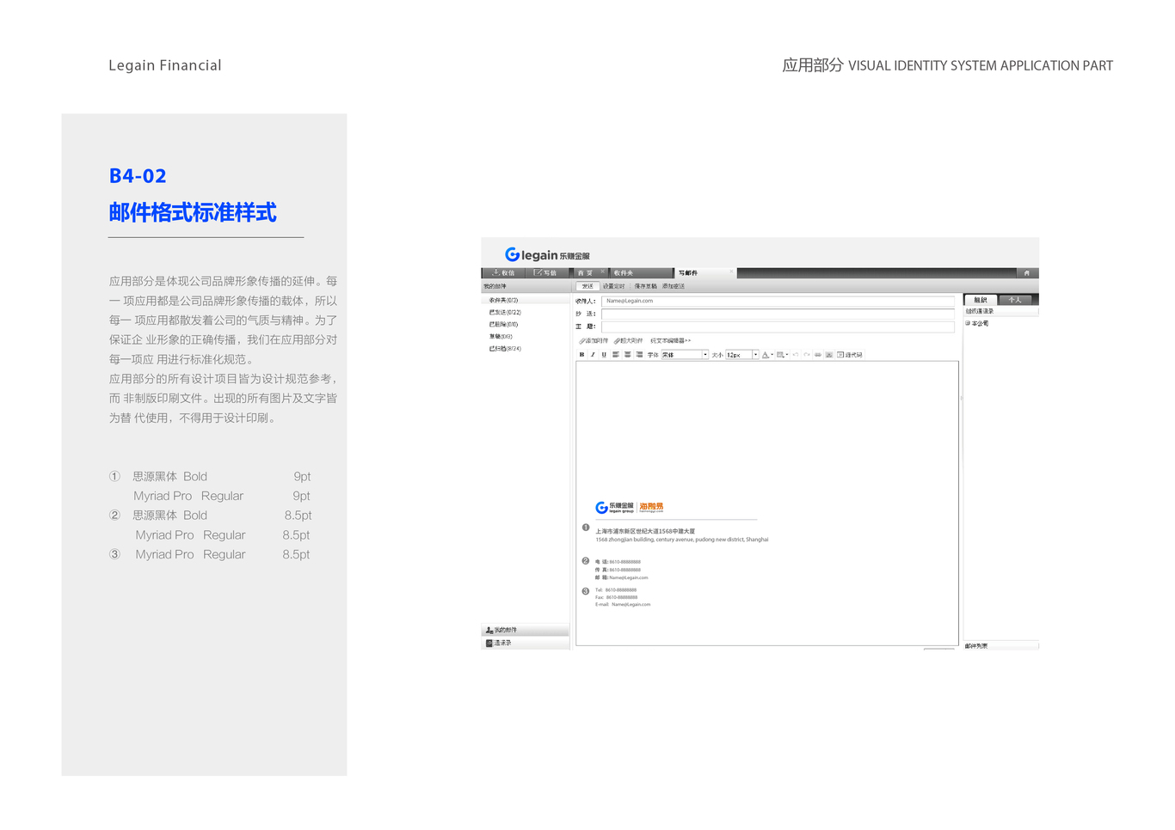Open the font family 宋体 dropdown
Image resolution: width=1175 pixels, height=830 pixels.
(x=685, y=355)
